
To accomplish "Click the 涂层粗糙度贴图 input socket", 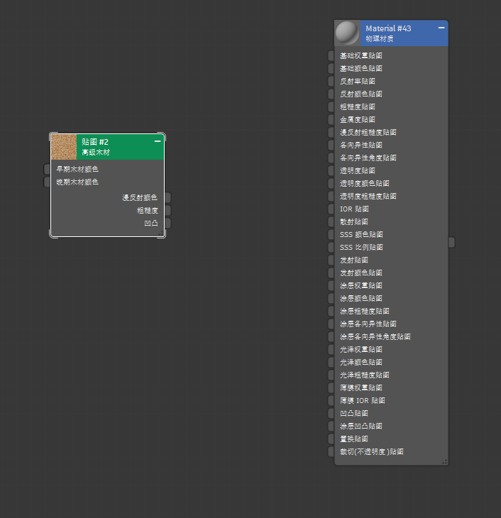I will click(331, 312).
